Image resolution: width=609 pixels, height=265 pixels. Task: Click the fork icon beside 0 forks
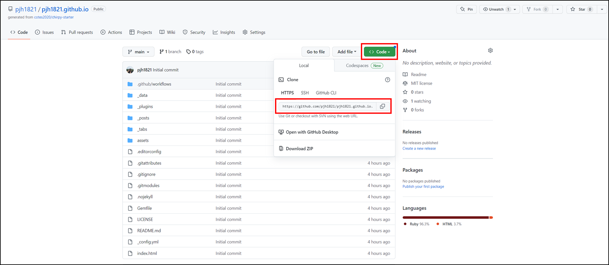[405, 110]
